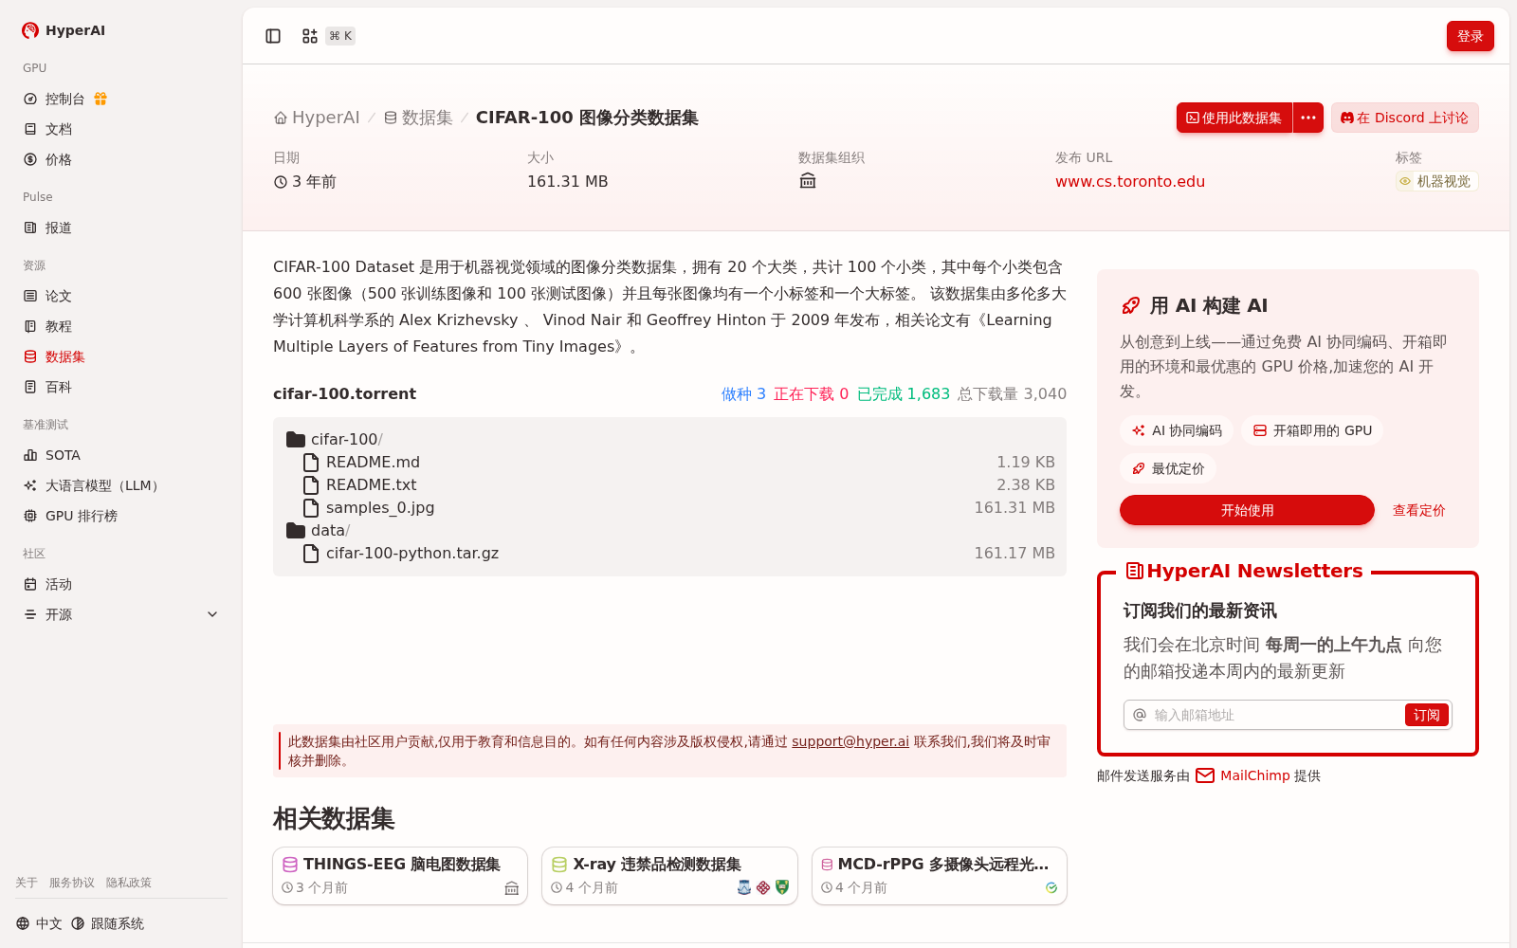Click the 查看定价 link
The height and width of the screenshot is (948, 1517).
pos(1418,510)
